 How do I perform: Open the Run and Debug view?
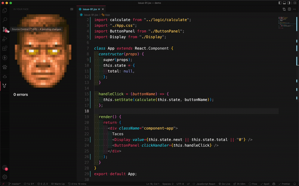coord(5,39)
